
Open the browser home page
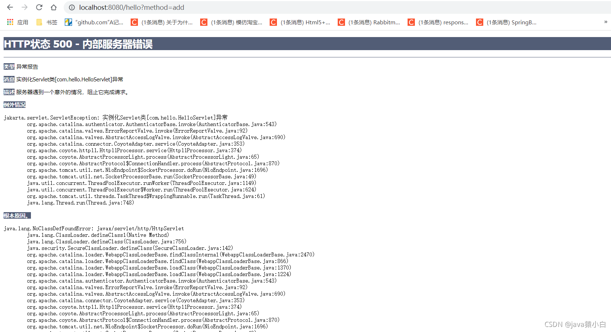[x=53, y=7]
